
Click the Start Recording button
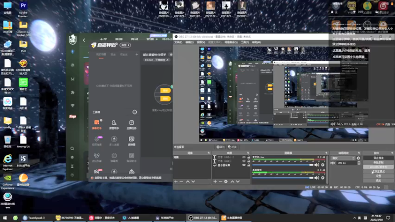pyautogui.click(x=378, y=162)
